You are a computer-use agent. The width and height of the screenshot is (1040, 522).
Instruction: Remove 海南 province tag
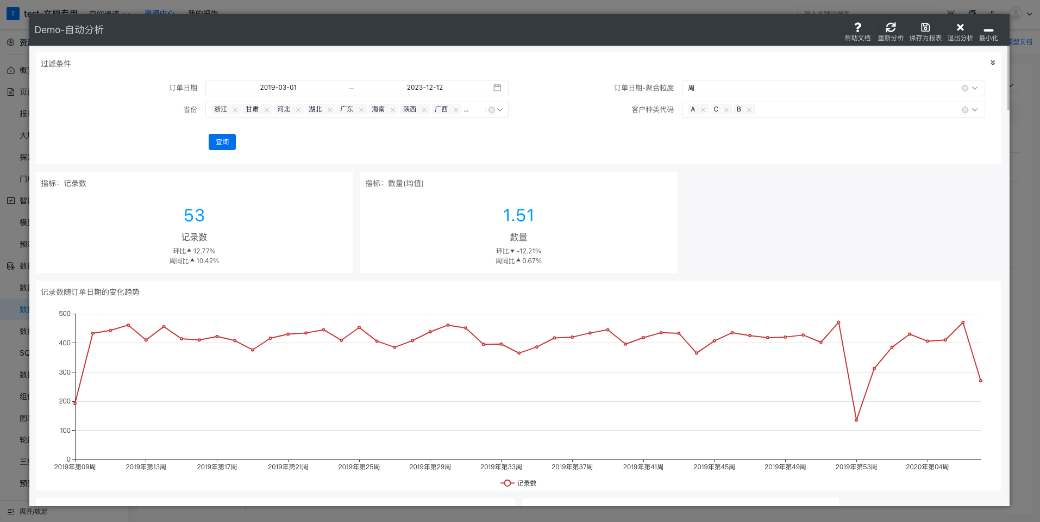[393, 110]
